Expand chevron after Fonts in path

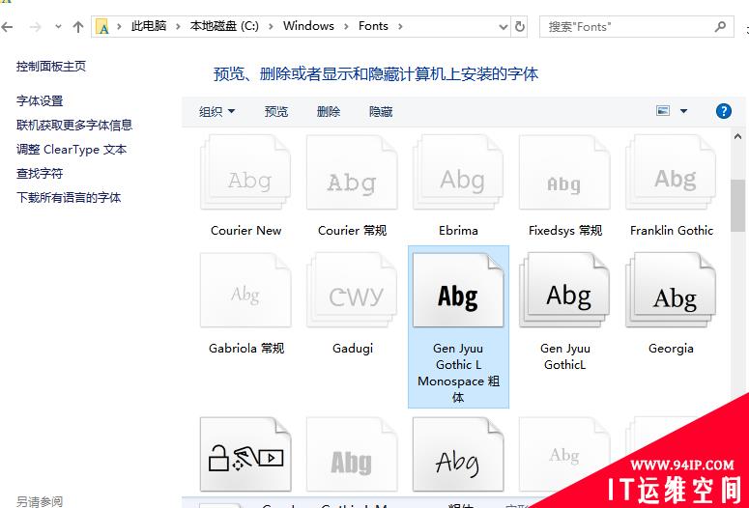pyautogui.click(x=400, y=27)
